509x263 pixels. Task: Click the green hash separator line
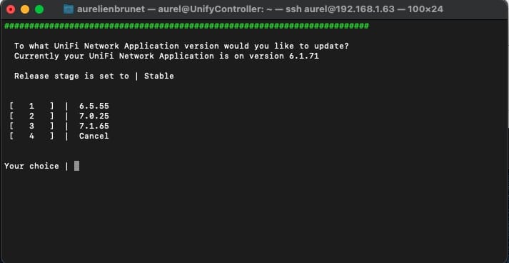click(x=186, y=26)
